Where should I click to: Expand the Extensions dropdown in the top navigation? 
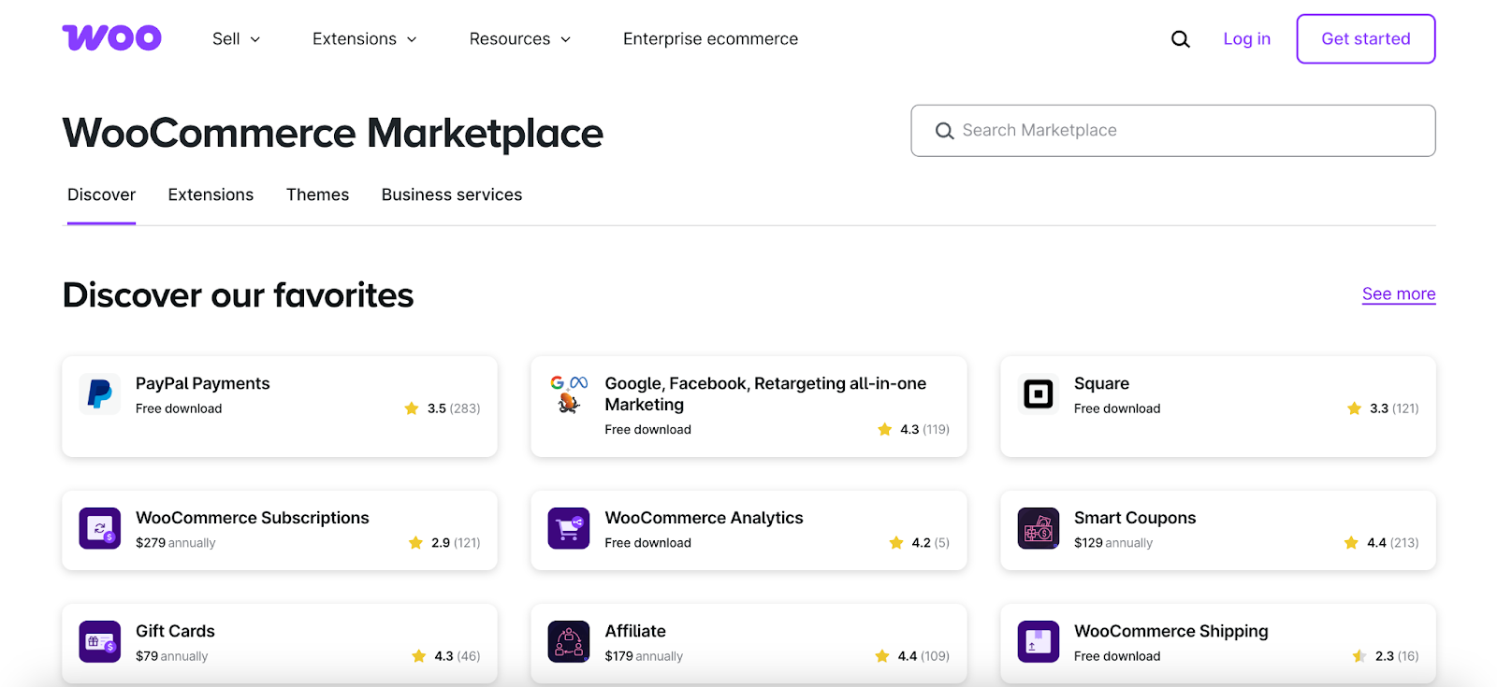click(x=365, y=39)
